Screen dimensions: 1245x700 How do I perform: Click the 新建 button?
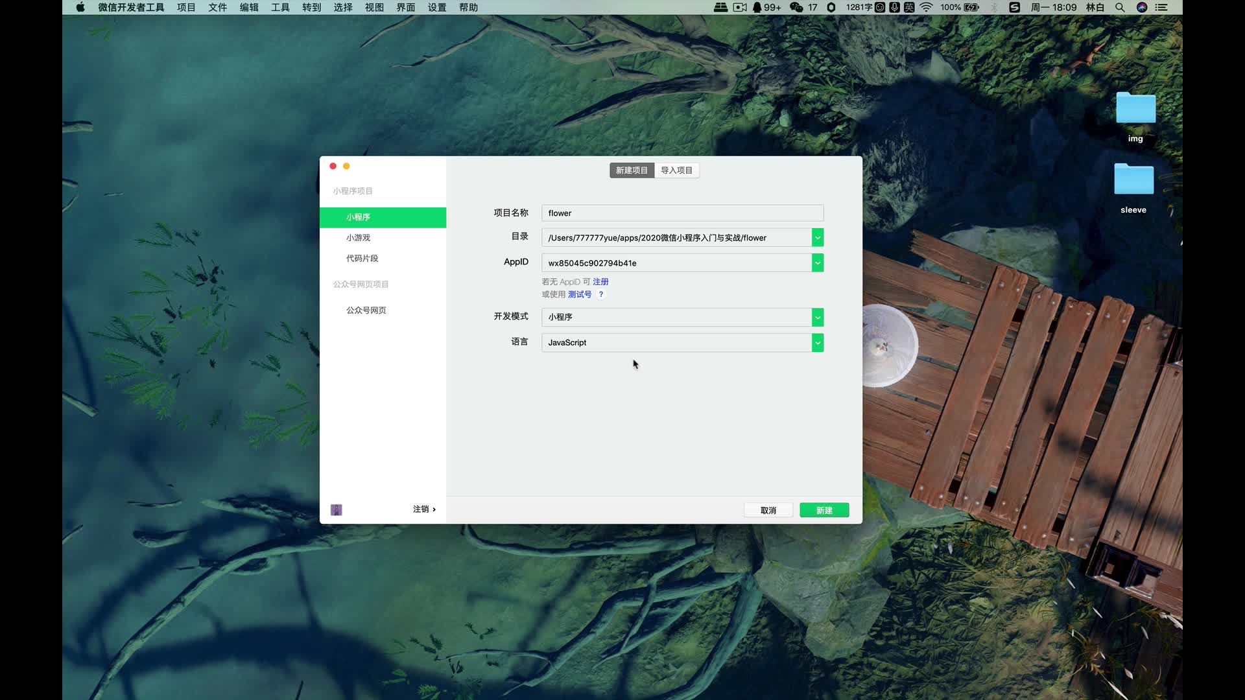coord(824,510)
